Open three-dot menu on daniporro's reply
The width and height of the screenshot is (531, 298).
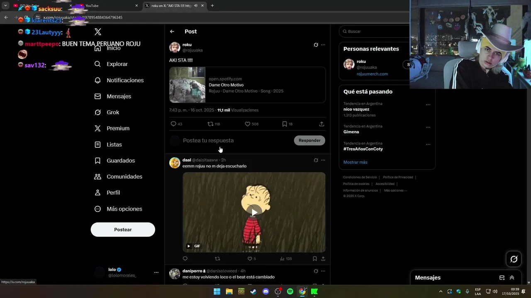tap(323, 271)
